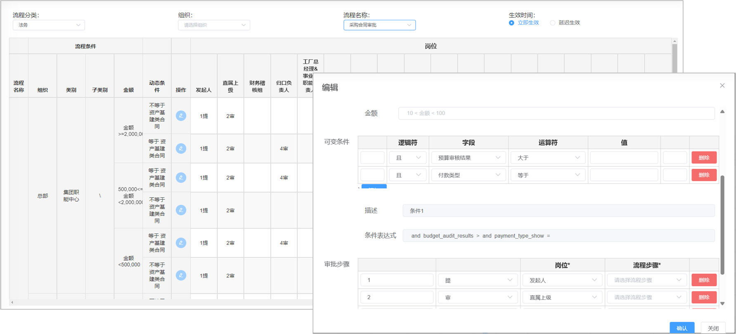Delete the 付款类型 condition row
The image size is (736, 334).
(x=704, y=175)
